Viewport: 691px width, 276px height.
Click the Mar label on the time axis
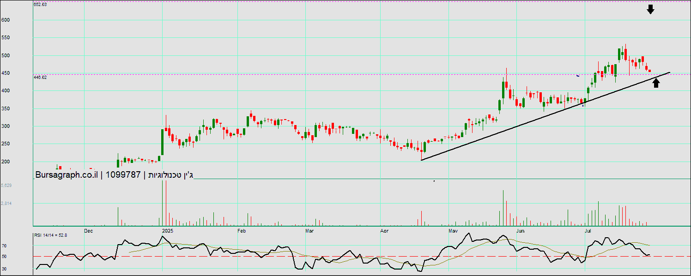[x=310, y=230]
